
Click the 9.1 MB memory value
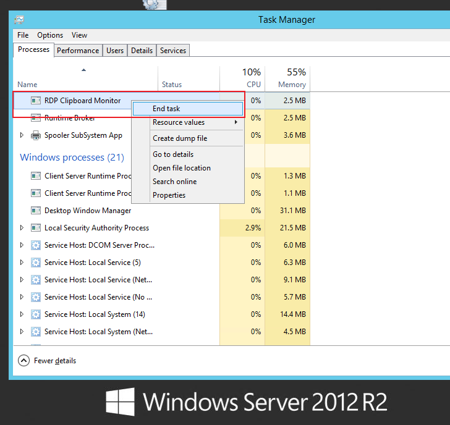(x=295, y=280)
